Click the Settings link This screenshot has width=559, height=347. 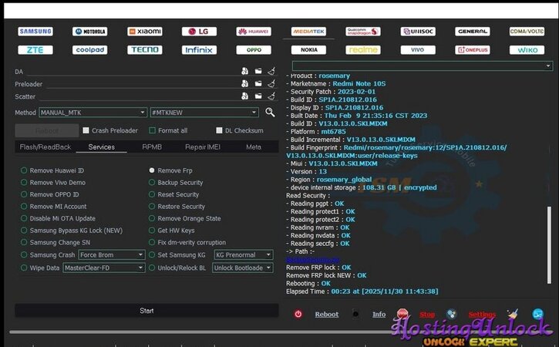click(482, 315)
